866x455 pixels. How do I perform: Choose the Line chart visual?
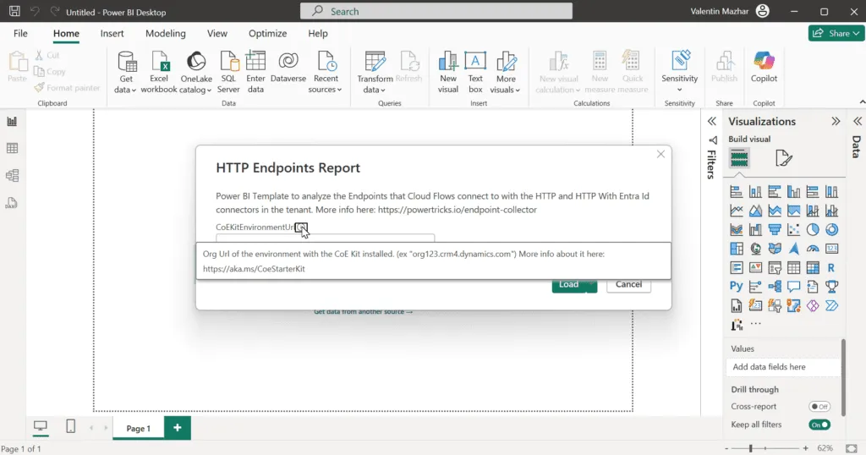(x=737, y=211)
